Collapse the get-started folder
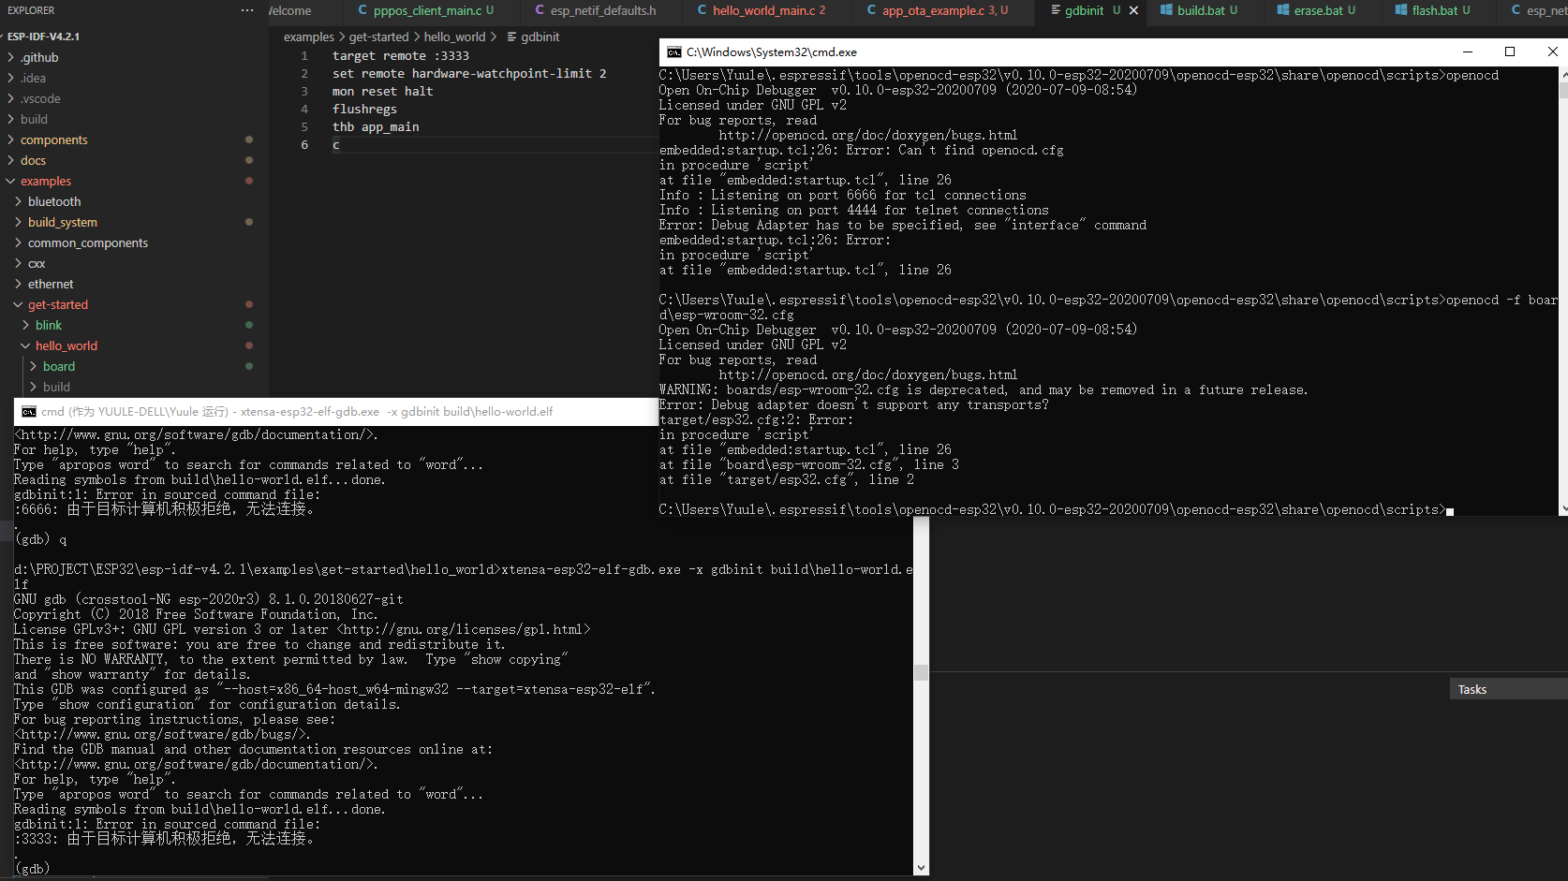This screenshot has width=1568, height=881. (x=57, y=304)
